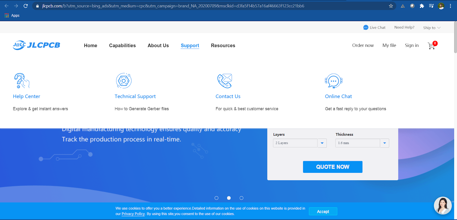
Task: Open the Apps bookmarks shortcut
Action: click(12, 15)
